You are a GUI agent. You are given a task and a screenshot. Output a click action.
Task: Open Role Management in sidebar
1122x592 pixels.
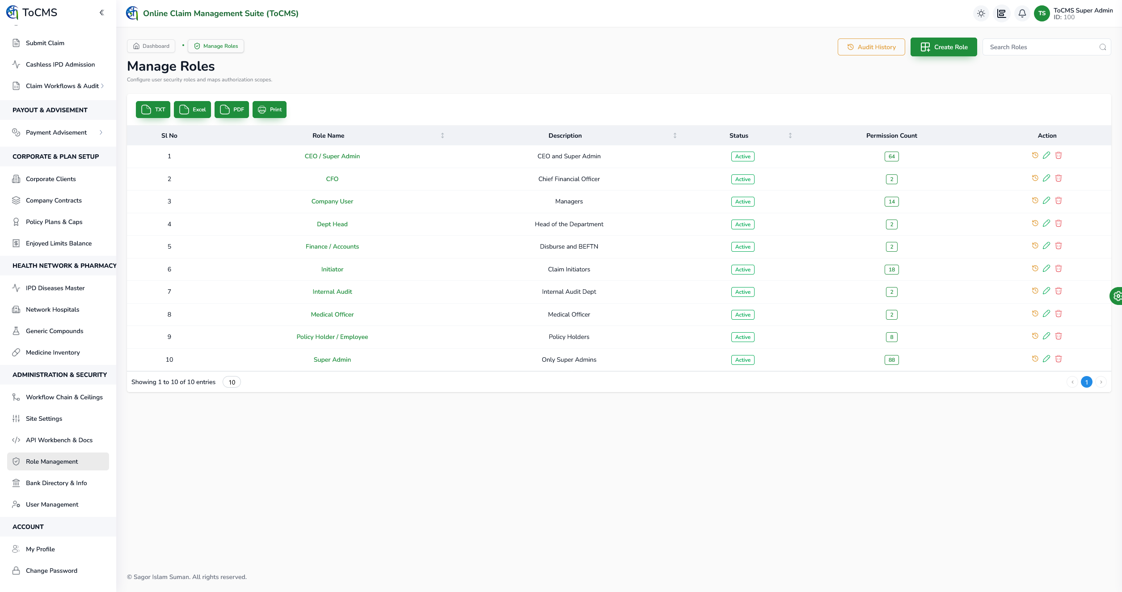tap(58, 461)
